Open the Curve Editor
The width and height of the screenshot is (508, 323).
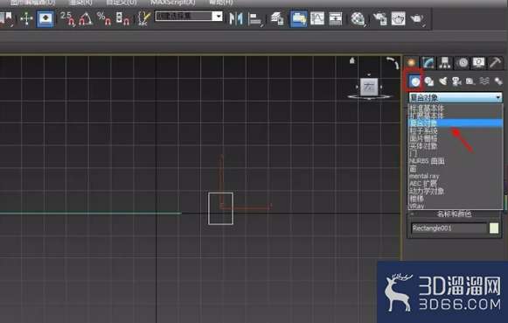point(317,18)
